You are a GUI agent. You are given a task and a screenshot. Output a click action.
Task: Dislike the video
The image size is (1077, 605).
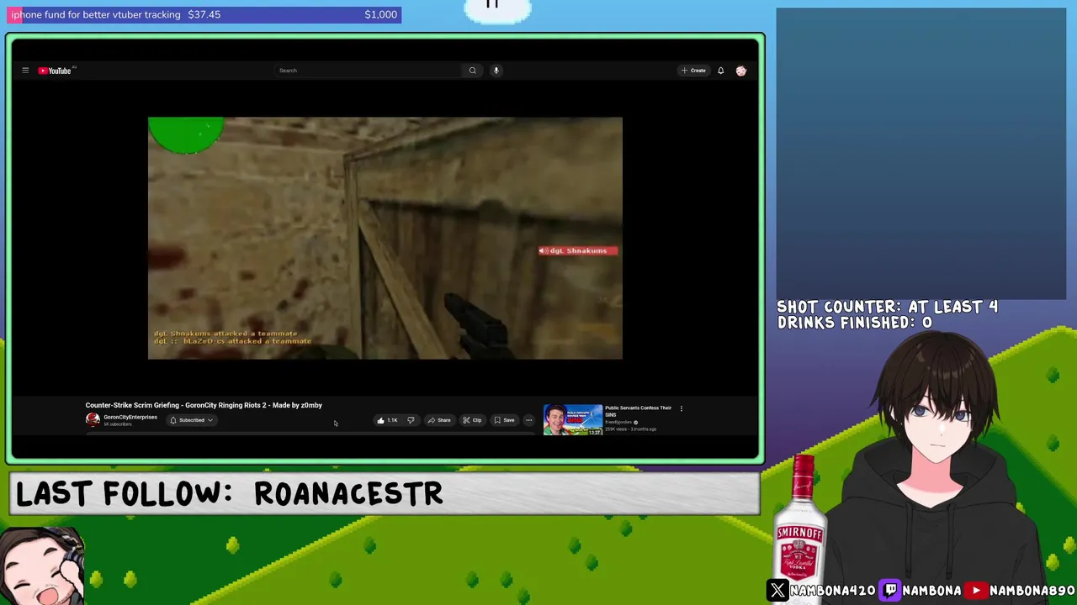411,420
